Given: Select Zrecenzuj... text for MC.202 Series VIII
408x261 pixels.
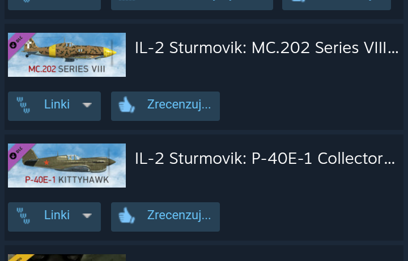Looking at the screenshot, I should click(x=179, y=105).
